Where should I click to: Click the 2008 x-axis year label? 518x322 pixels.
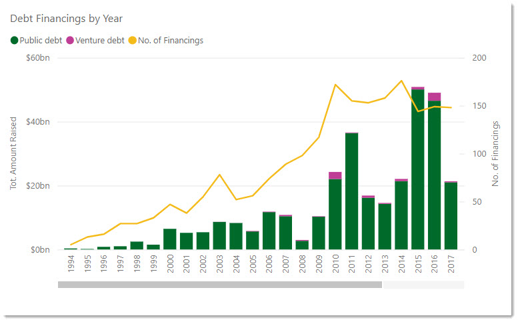(x=302, y=263)
